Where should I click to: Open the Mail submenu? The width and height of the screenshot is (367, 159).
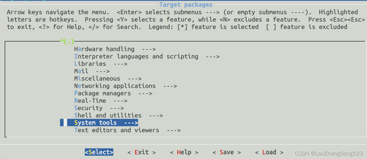(x=92, y=71)
